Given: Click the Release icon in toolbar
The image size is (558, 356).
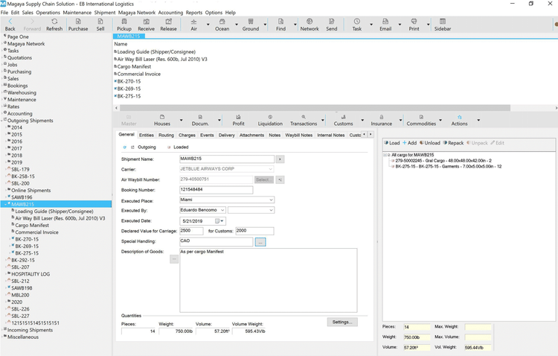Looking at the screenshot, I should click(168, 25).
